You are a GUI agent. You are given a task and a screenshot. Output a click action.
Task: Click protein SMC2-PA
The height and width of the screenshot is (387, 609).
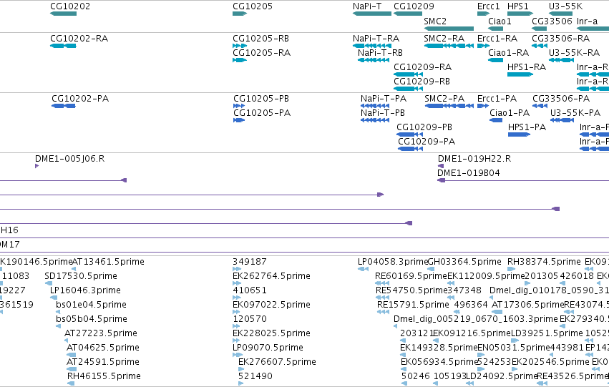tap(449, 106)
